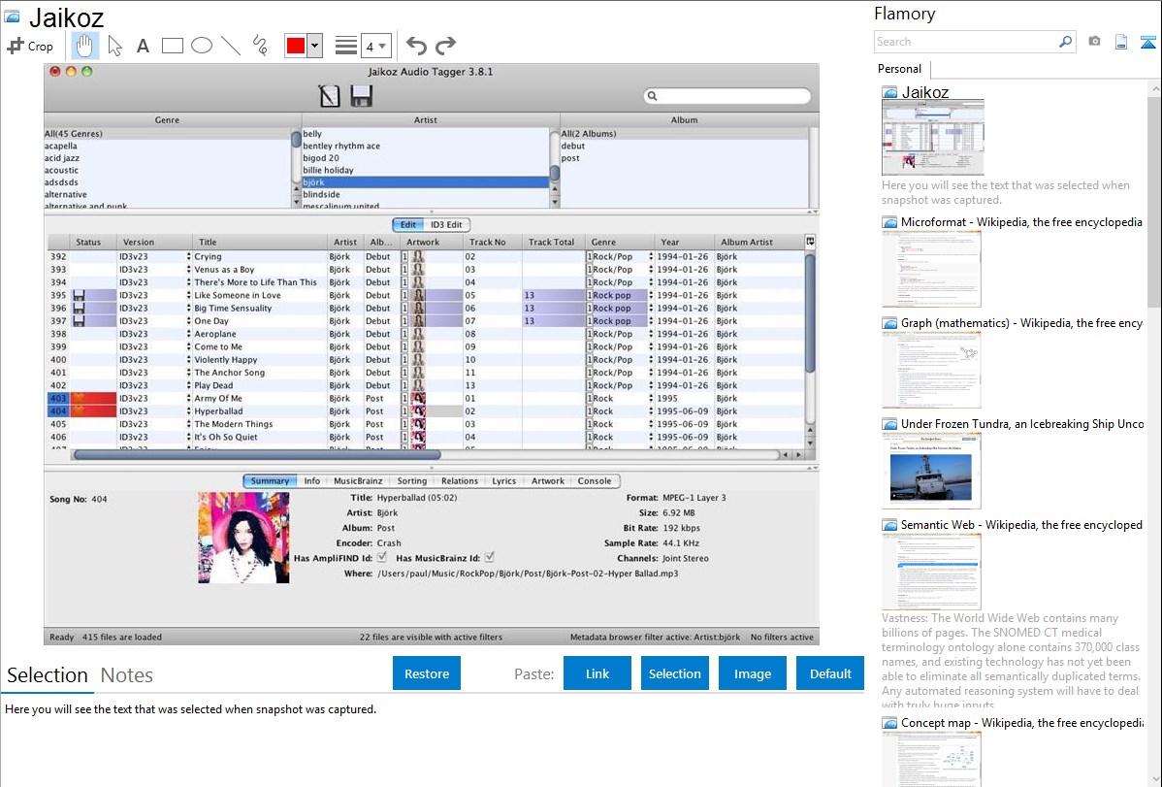Open Semantic Web Wikipedia snapshot link
1162x787 pixels.
1021,524
